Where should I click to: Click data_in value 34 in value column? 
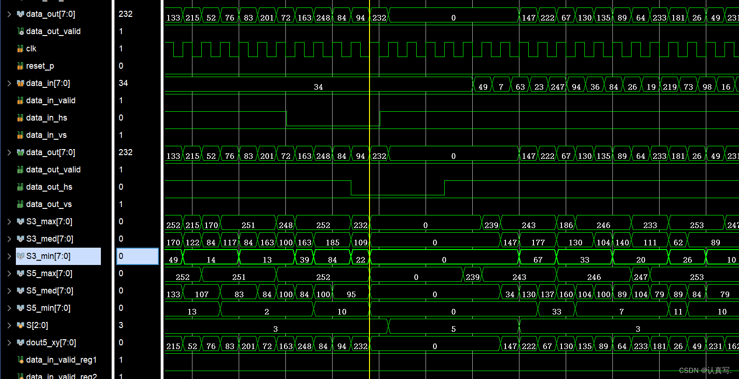[x=123, y=83]
